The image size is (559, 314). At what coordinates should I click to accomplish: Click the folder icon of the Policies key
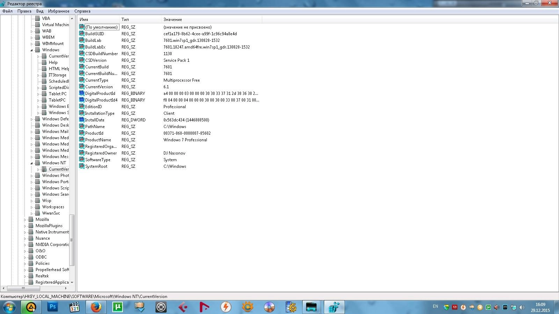click(x=31, y=263)
